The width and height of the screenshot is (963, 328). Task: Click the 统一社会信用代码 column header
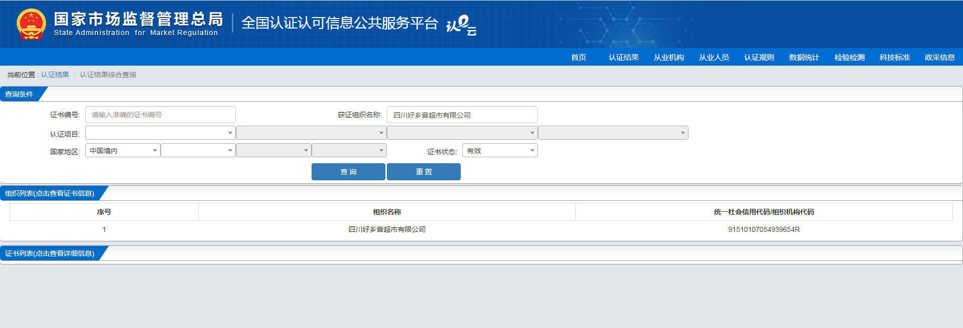pyautogui.click(x=764, y=212)
